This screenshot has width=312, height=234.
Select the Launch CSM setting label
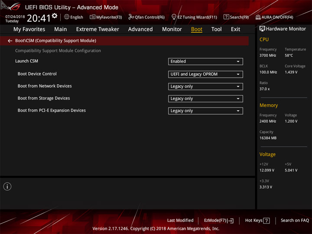click(x=27, y=61)
